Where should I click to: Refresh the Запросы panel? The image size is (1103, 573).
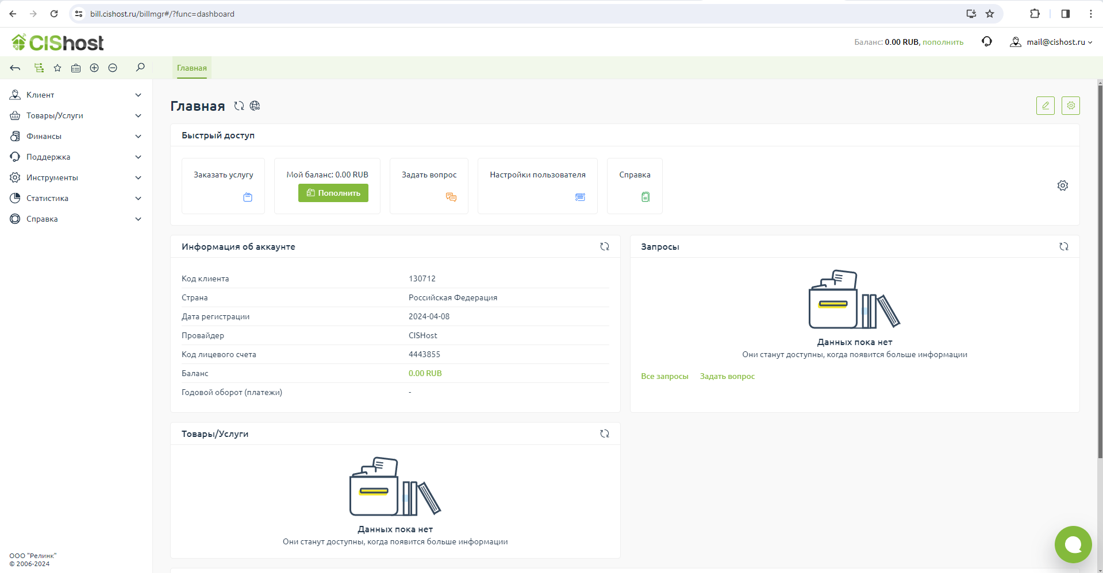pos(1063,246)
